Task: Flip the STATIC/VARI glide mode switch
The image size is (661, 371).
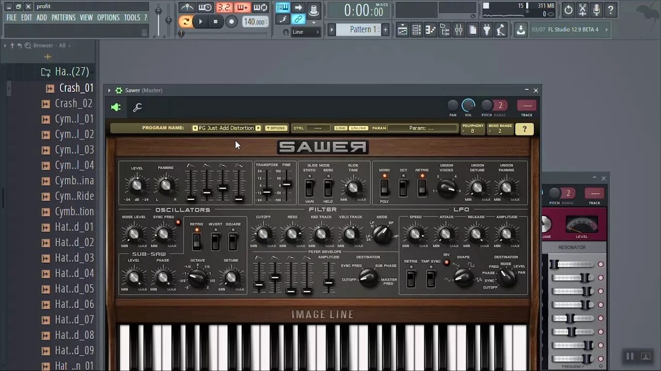Action: (x=309, y=188)
